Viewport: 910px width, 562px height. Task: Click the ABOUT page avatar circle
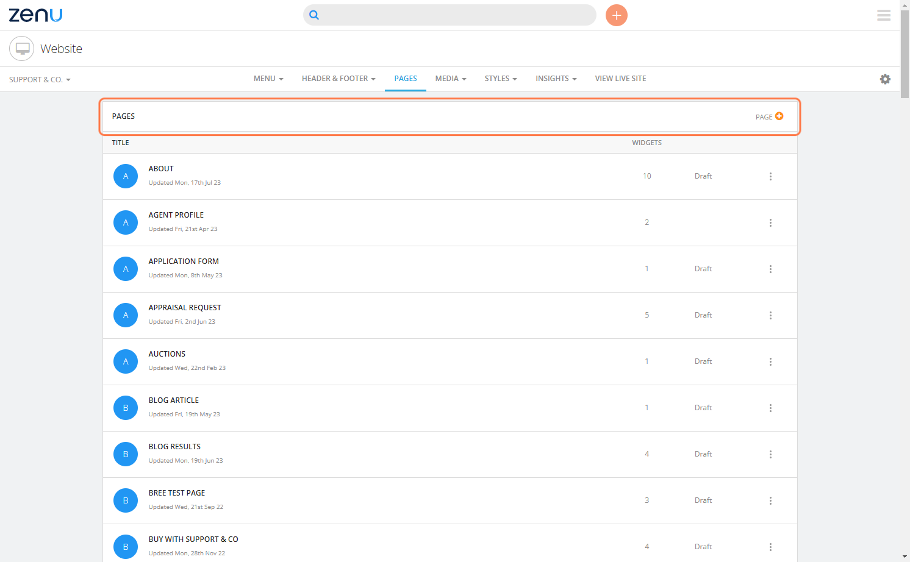coord(126,176)
